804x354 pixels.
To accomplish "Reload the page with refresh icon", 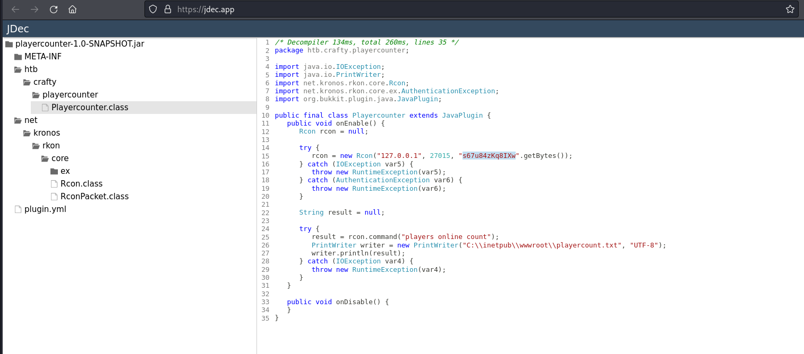I will click(x=54, y=9).
